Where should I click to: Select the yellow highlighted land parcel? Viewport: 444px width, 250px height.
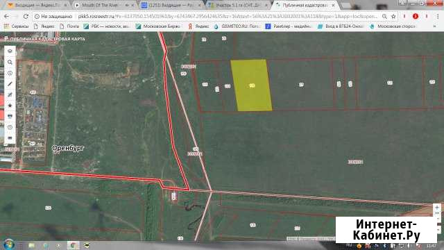pyautogui.click(x=251, y=85)
